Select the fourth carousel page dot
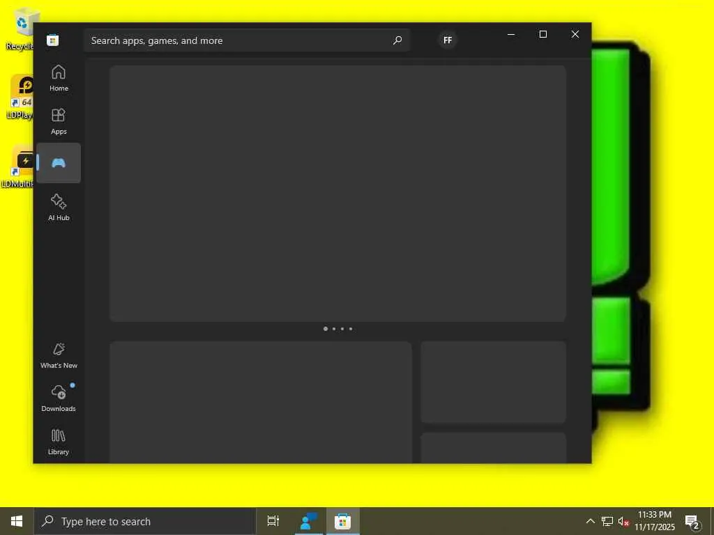Viewport: 714px width, 535px height. click(x=351, y=329)
